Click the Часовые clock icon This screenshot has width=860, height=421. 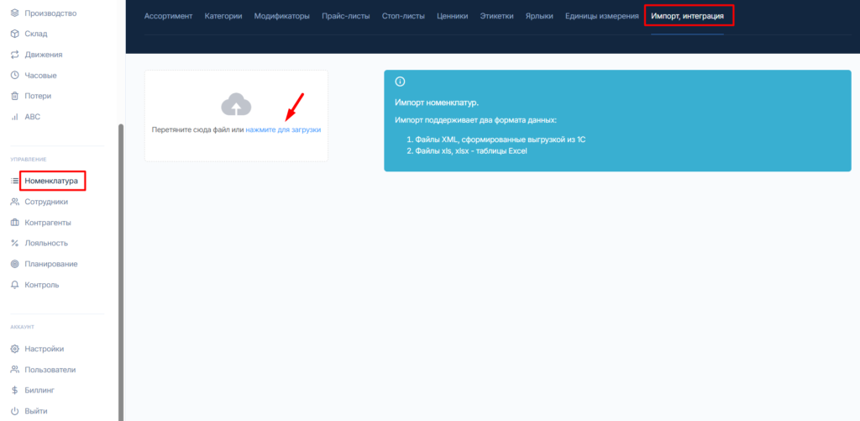click(14, 75)
